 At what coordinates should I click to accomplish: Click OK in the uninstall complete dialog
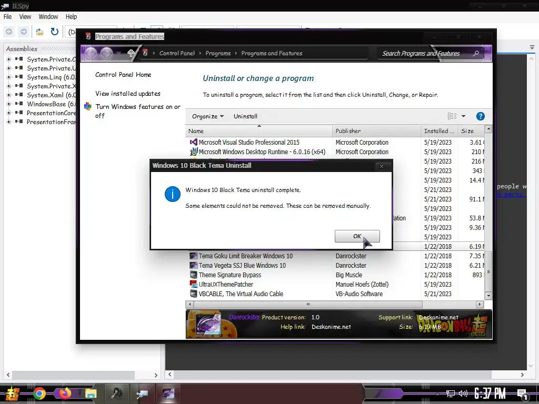357,236
